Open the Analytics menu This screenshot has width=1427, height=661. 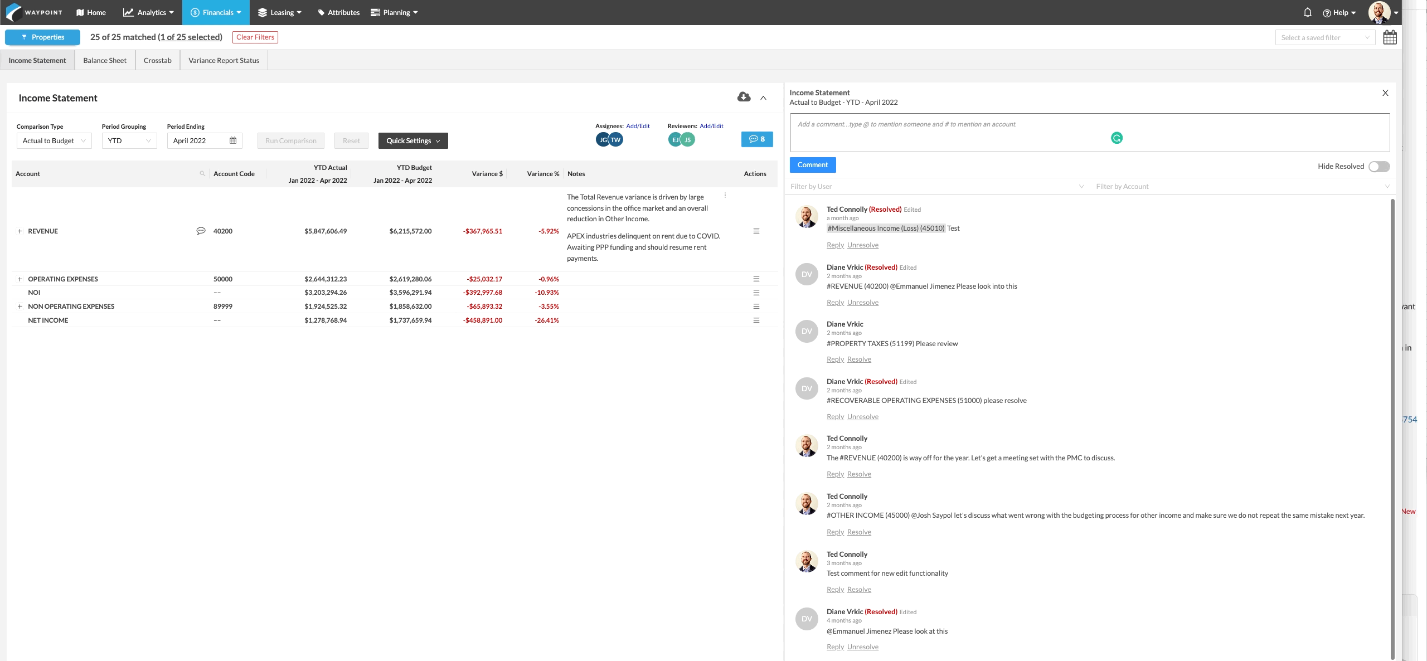tap(148, 12)
